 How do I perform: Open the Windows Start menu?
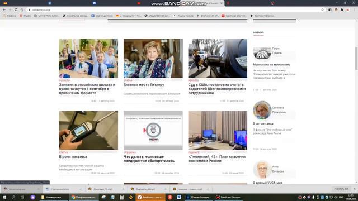(x=4, y=197)
